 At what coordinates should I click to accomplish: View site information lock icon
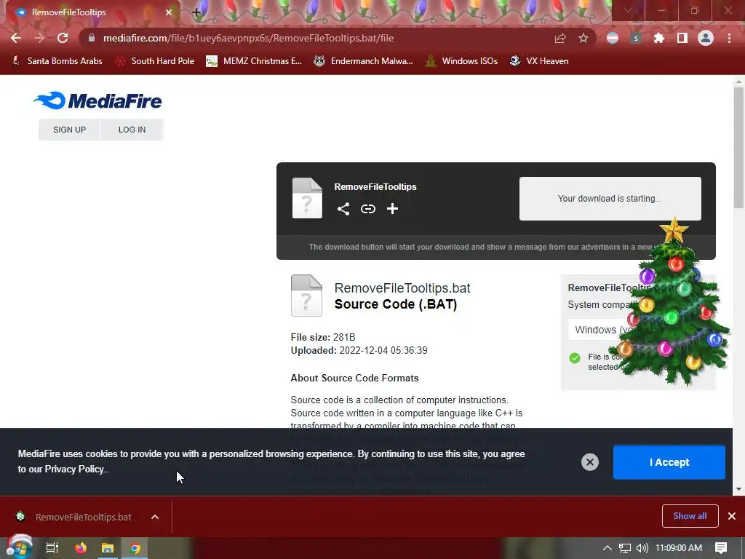(92, 38)
